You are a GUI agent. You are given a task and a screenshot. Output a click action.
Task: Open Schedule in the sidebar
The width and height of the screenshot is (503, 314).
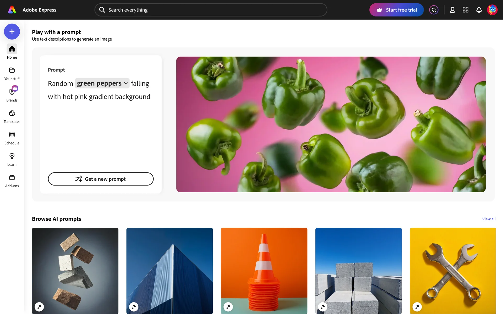(12, 138)
